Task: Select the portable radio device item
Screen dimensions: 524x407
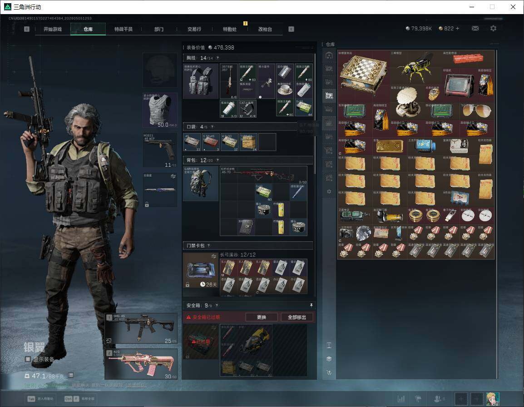Action: pyautogui.click(x=459, y=85)
